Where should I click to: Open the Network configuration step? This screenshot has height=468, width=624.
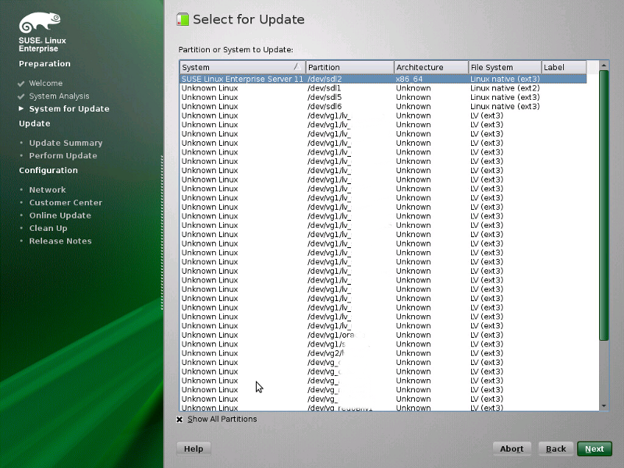(x=48, y=189)
